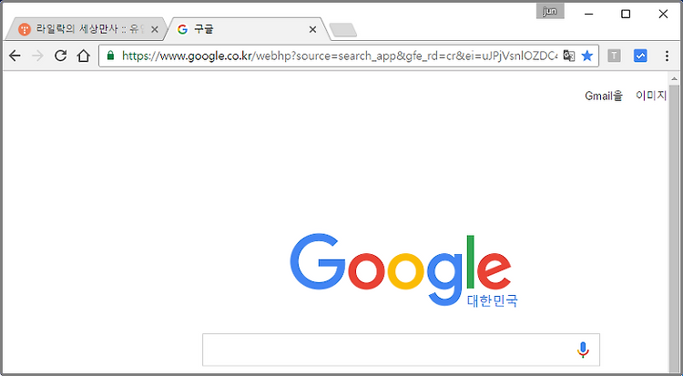Click the jun profile button
Image resolution: width=683 pixels, height=376 pixels.
550,11
